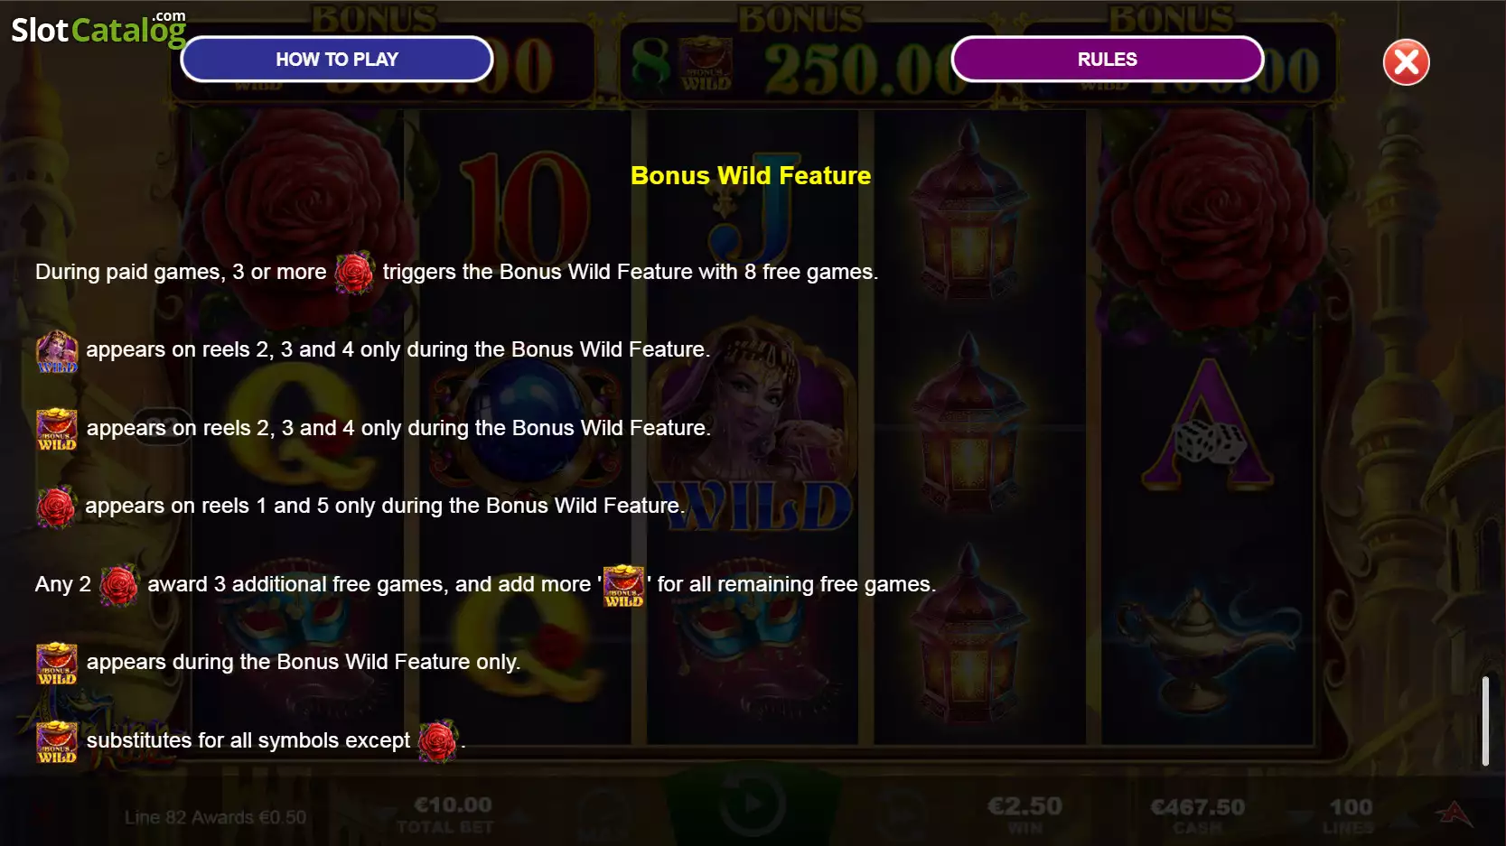
Task: Click the vertical scrollbar thumb of rules
Action: [x=1485, y=721]
